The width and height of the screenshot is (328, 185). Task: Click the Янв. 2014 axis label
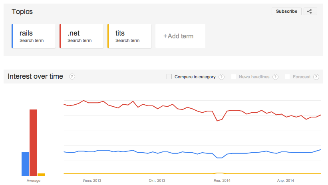click(222, 180)
